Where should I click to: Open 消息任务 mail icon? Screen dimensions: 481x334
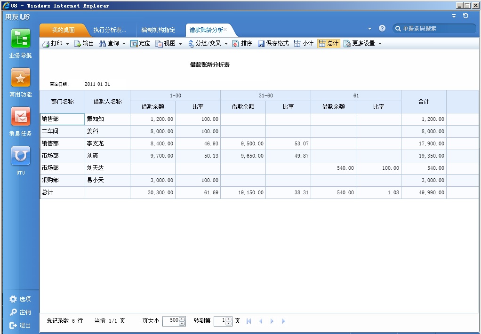[x=21, y=117]
